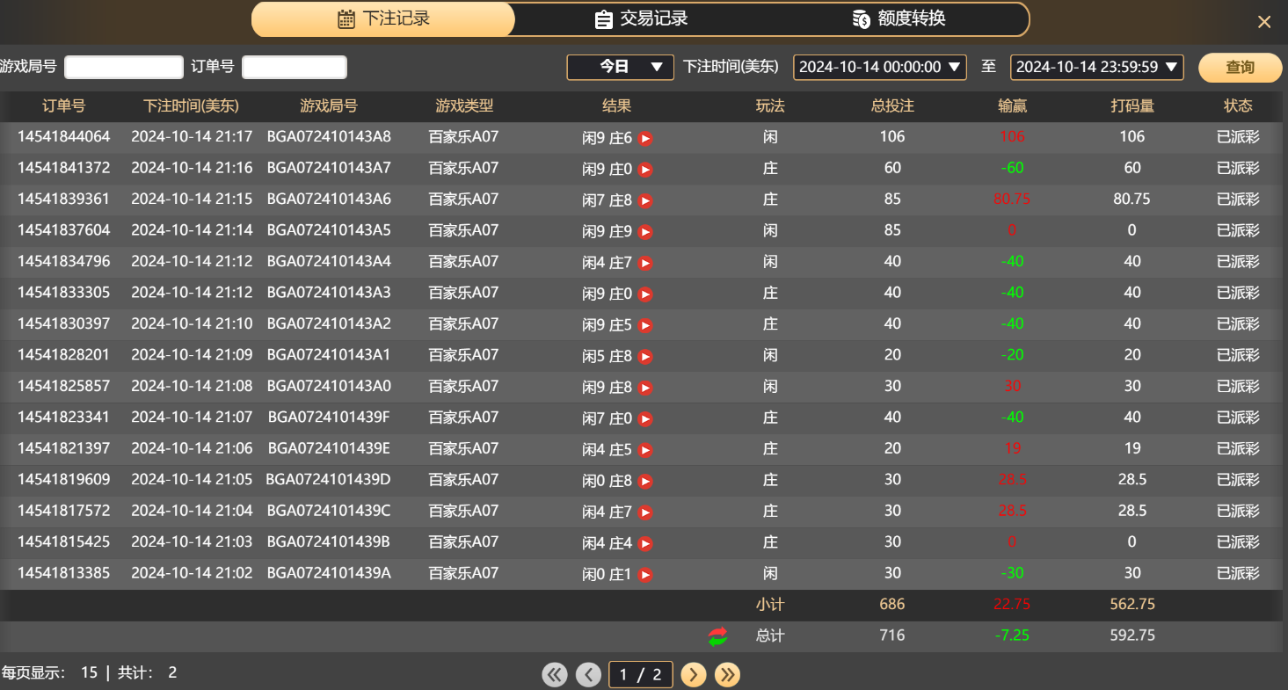Click the page number box showing 1 / 2
Screen dimensions: 1288x690
click(640, 674)
